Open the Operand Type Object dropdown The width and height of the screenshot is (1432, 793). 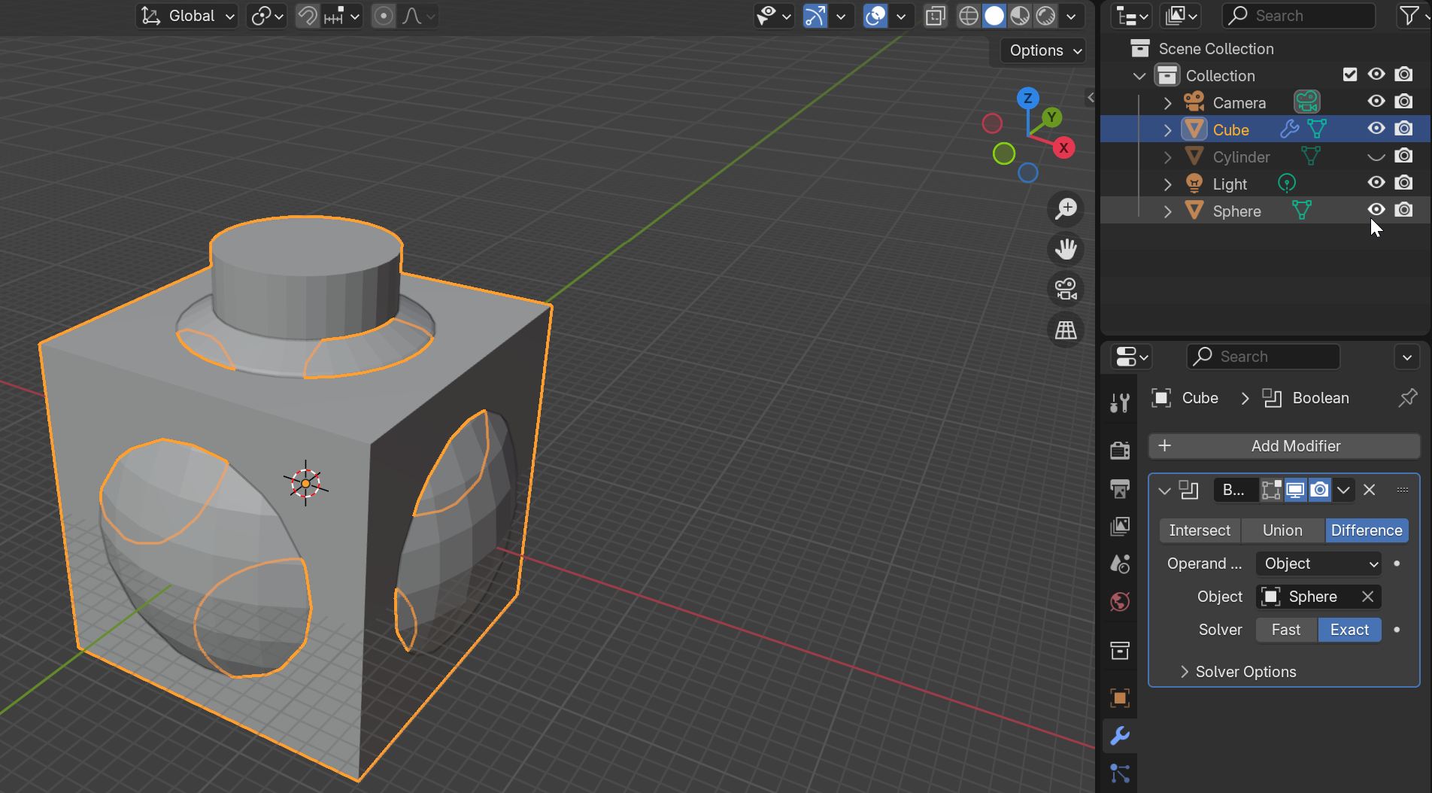point(1318,564)
